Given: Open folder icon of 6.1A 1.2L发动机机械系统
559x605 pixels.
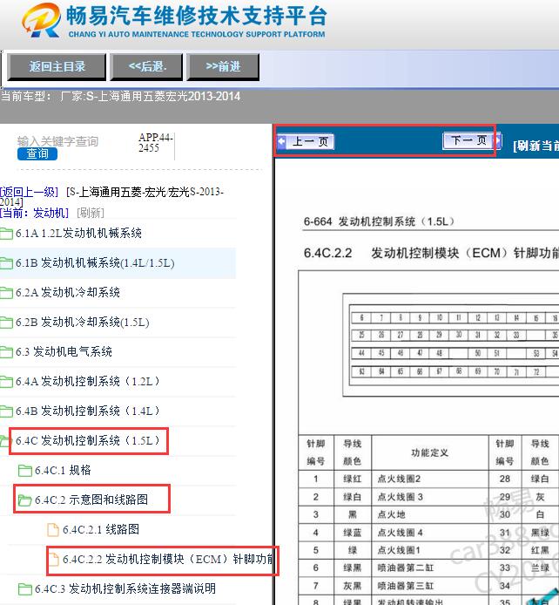Looking at the screenshot, I should [x=7, y=234].
